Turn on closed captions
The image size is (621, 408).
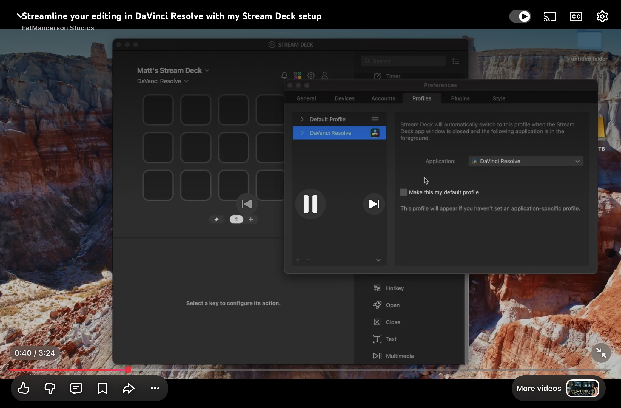pos(576,16)
